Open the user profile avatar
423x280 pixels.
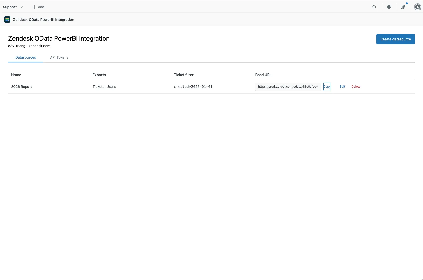tap(417, 7)
